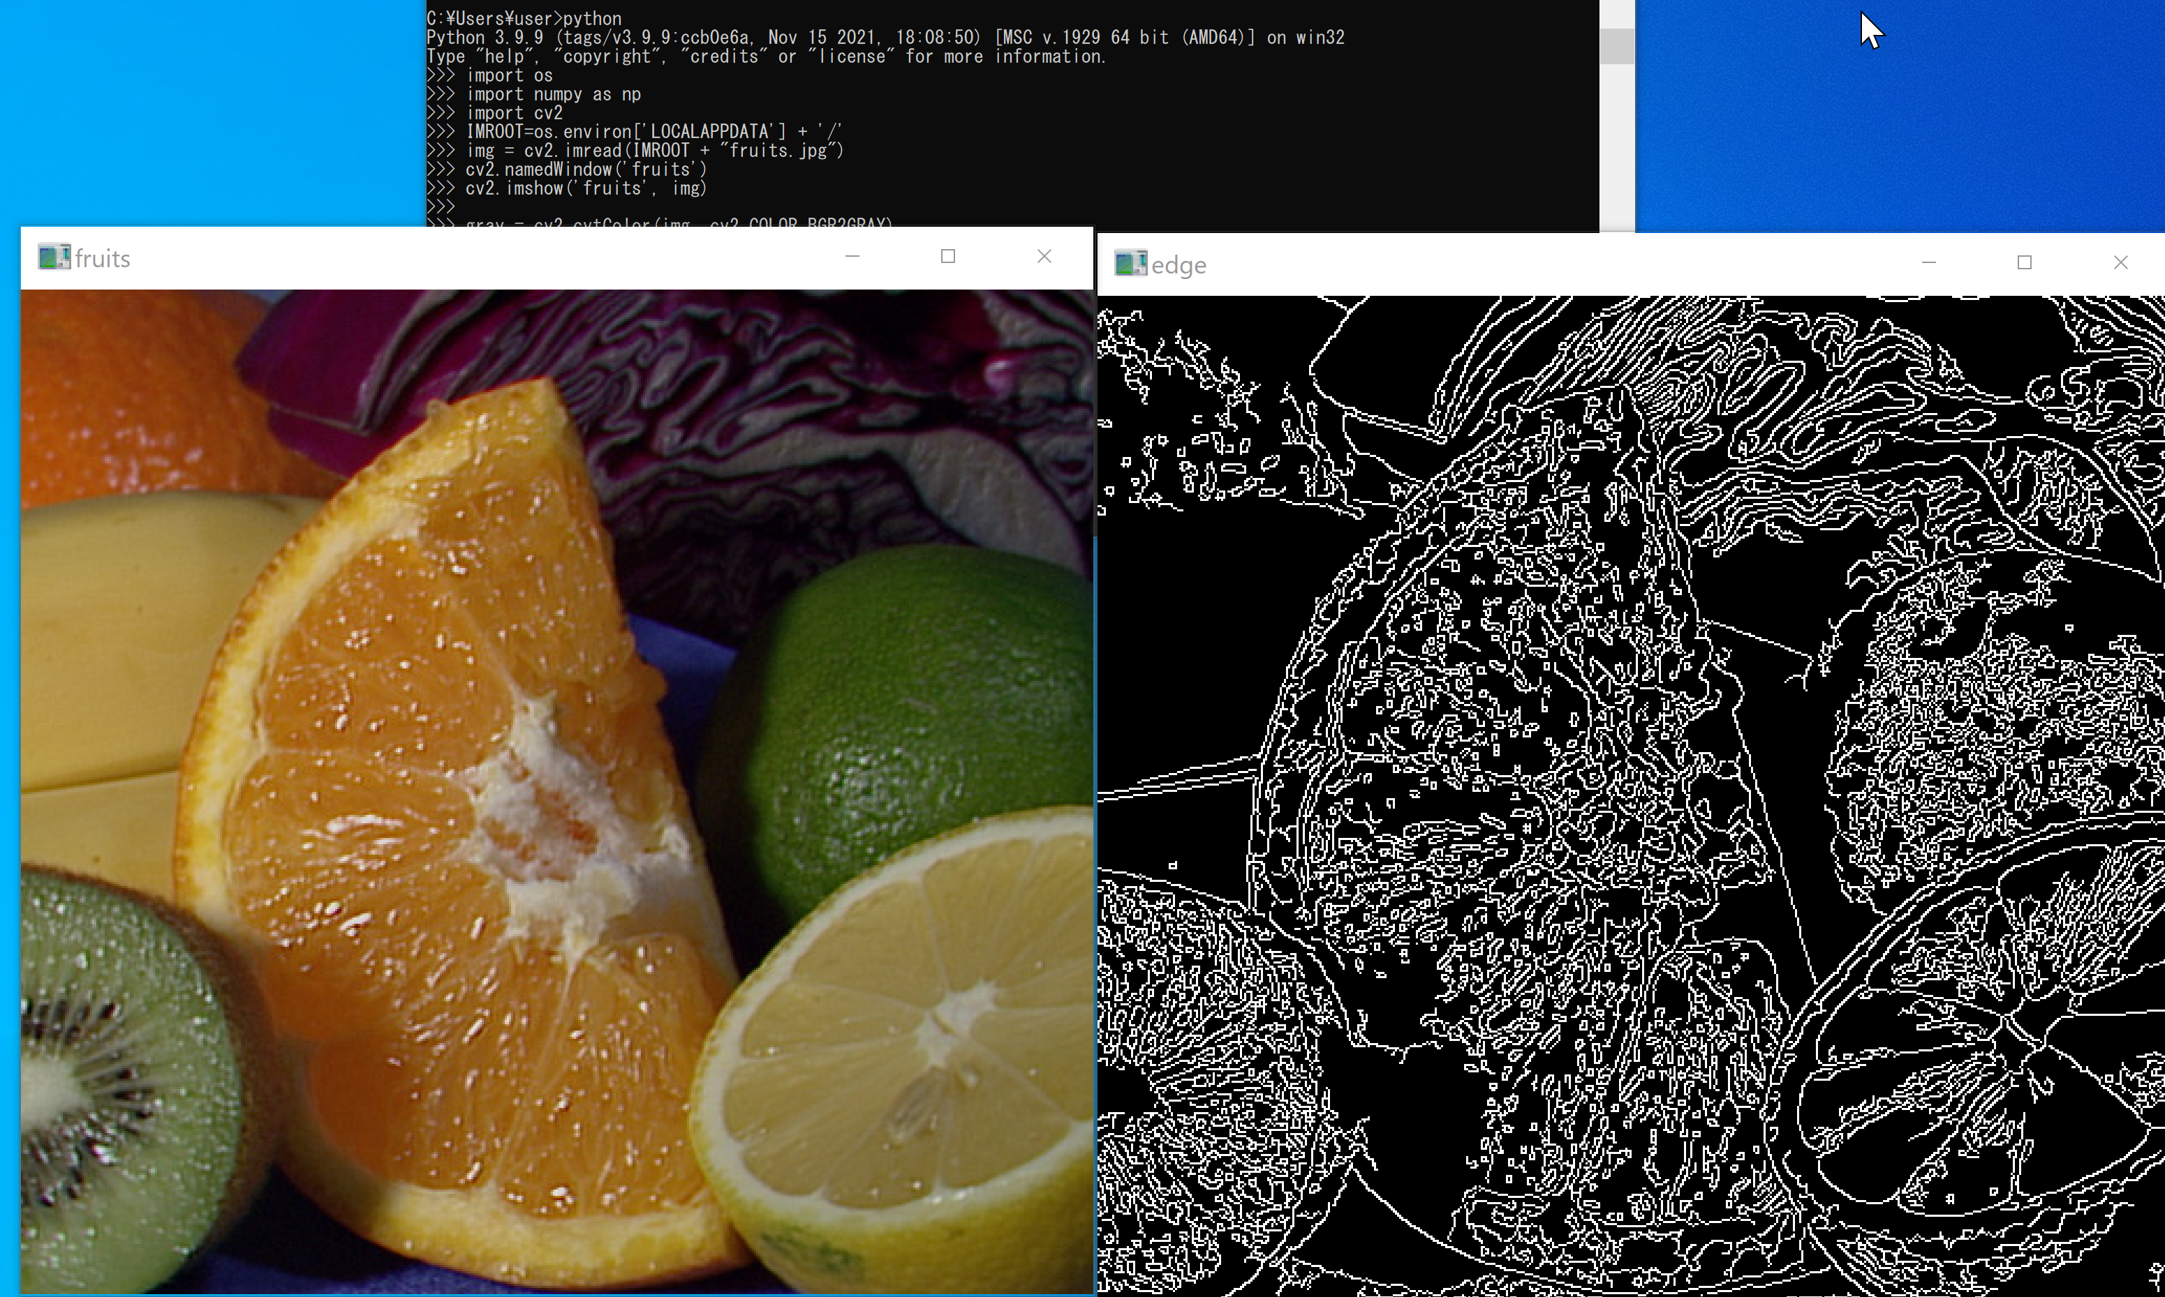Click the fruits image in the fruits window
Screen dimensions: 2165x1297
557,791
